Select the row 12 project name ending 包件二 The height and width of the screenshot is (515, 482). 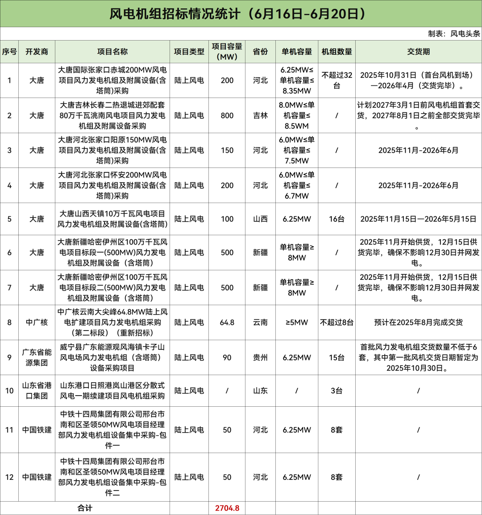click(112, 477)
